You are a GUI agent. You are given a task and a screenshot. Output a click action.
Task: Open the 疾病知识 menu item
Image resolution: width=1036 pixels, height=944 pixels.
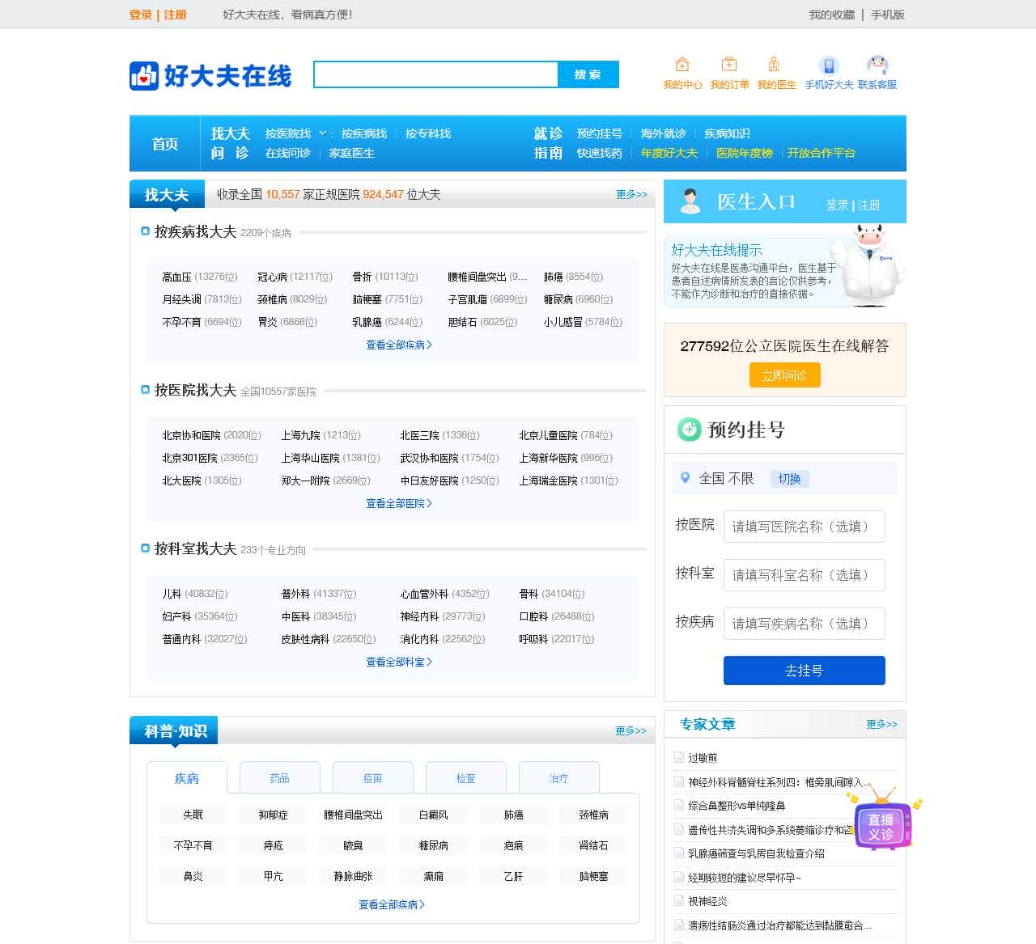[729, 133]
